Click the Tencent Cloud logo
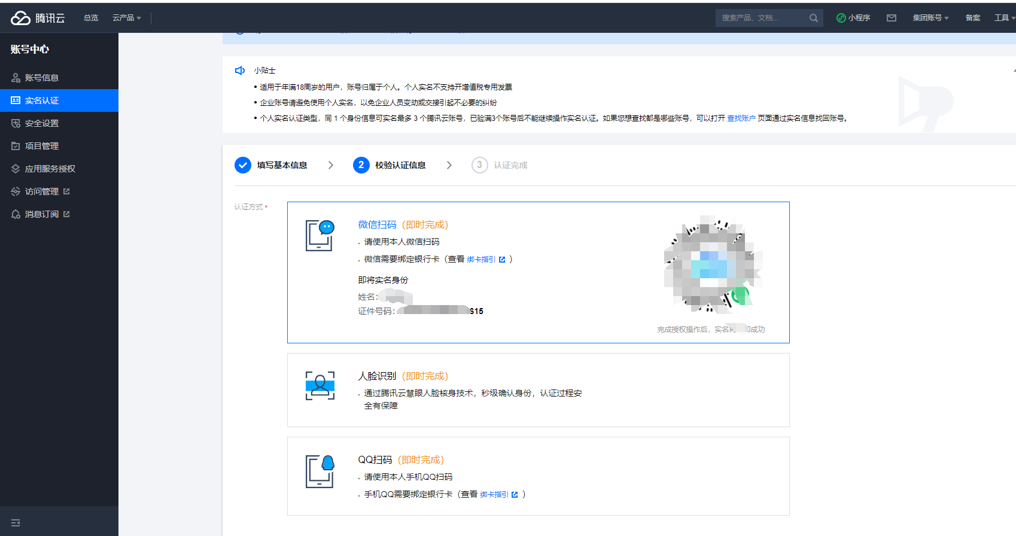Screen dimensions: 1016x536 coord(38,18)
